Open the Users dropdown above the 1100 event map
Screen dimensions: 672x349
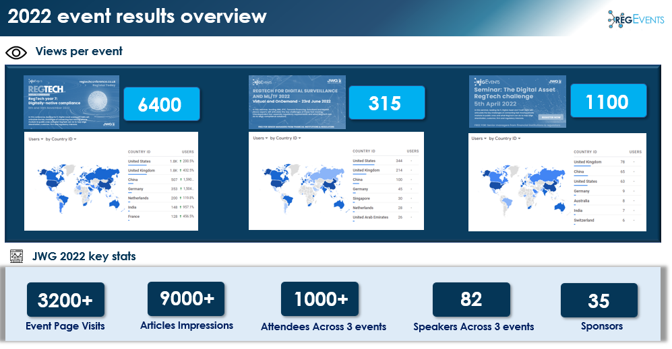[x=479, y=139]
